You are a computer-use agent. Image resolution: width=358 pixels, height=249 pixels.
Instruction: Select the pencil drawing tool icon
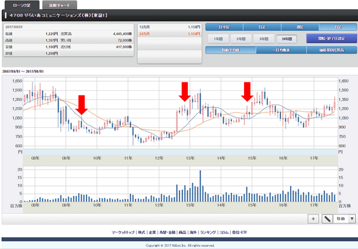pos(328,219)
